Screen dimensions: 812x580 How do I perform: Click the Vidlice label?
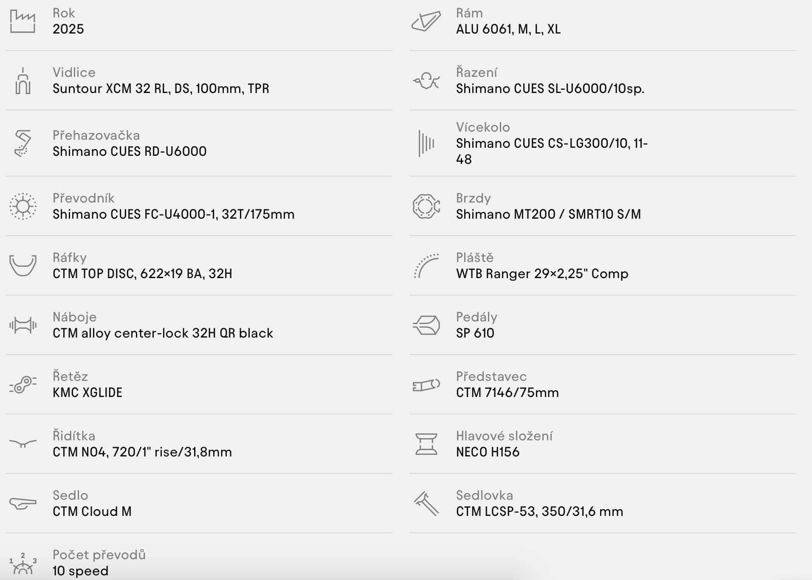74,73
